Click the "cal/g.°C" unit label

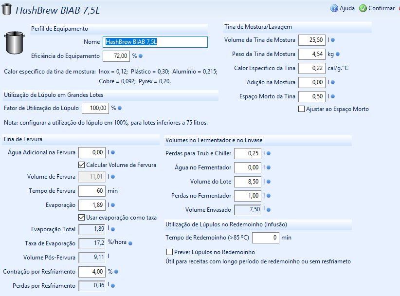[x=338, y=68]
